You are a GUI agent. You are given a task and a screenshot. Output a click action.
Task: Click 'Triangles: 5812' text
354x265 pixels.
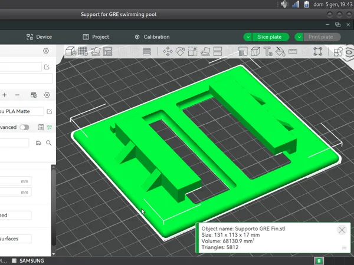coord(220,247)
